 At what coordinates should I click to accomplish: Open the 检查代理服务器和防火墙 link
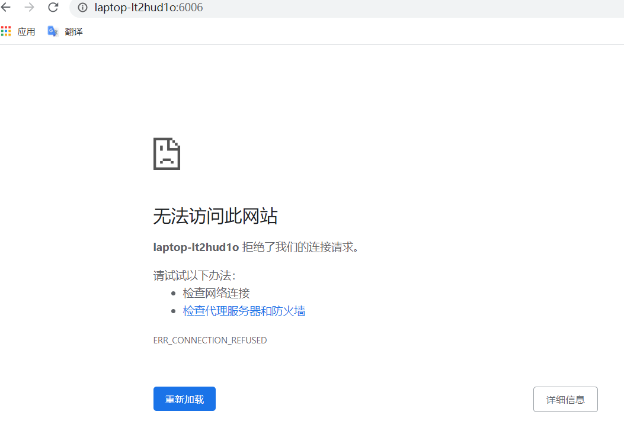(244, 310)
